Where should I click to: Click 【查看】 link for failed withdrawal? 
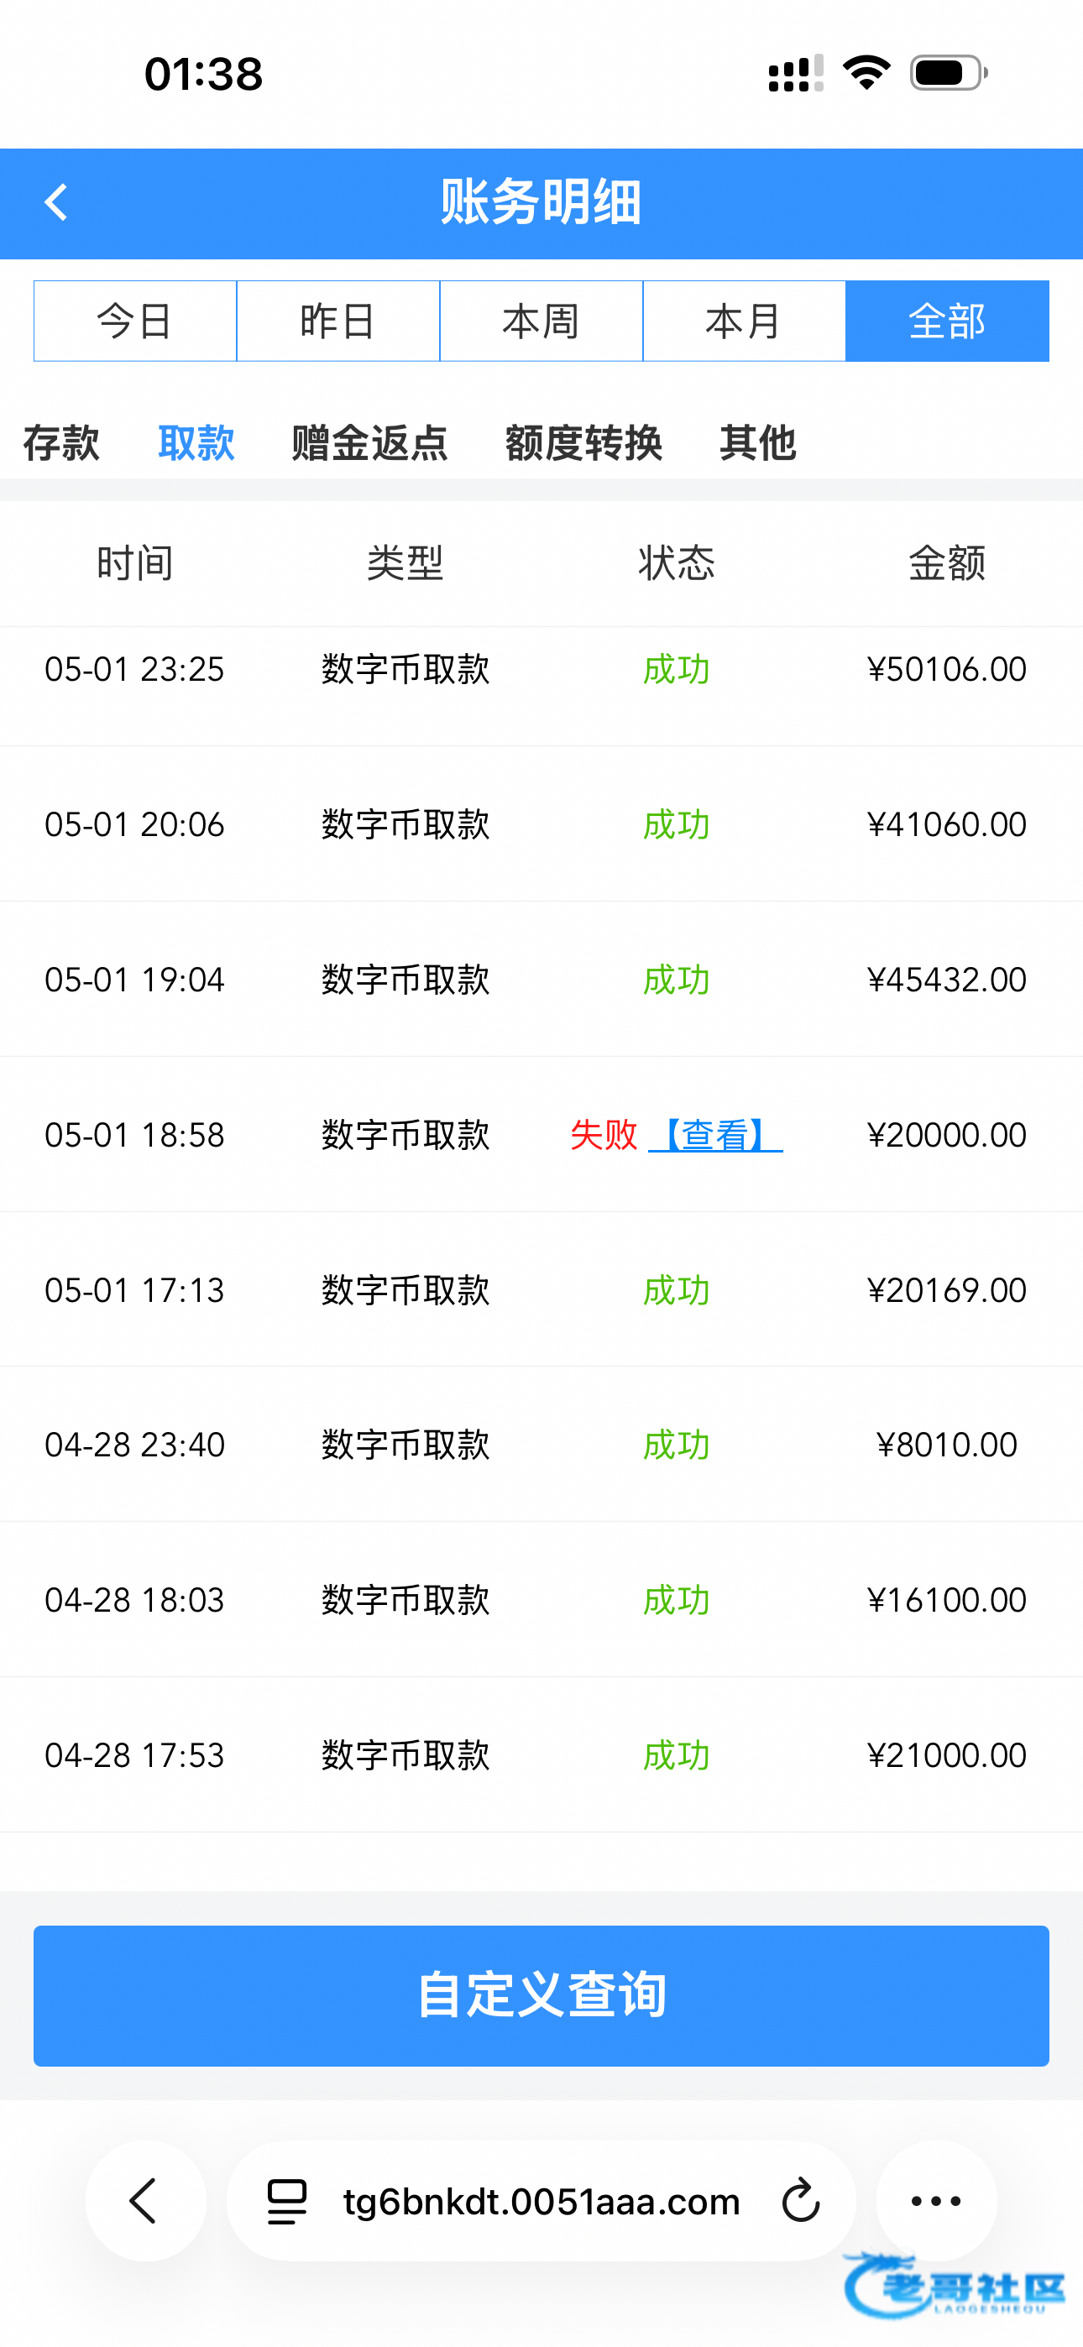pyautogui.click(x=715, y=1135)
